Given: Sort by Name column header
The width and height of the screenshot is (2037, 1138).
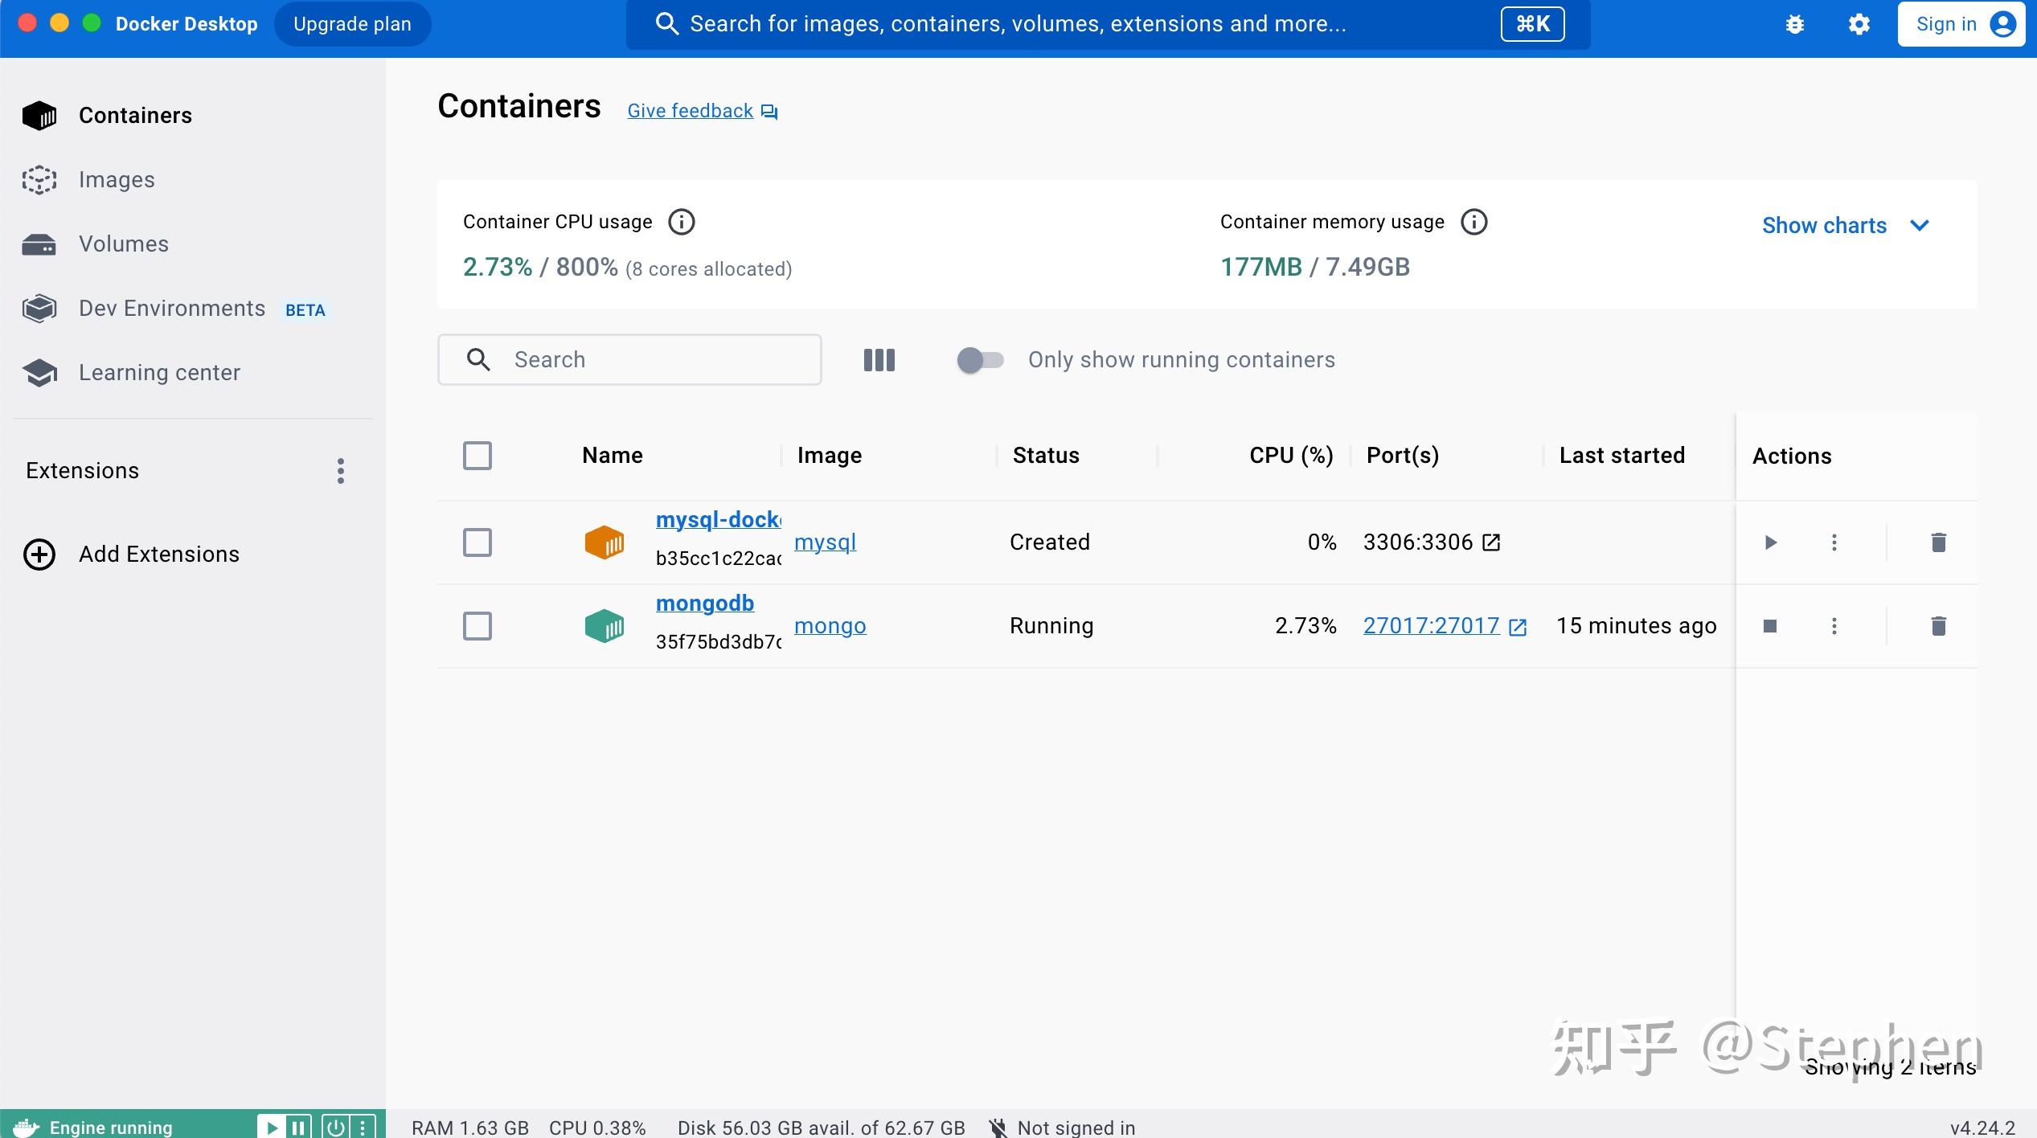Looking at the screenshot, I should pos(613,456).
